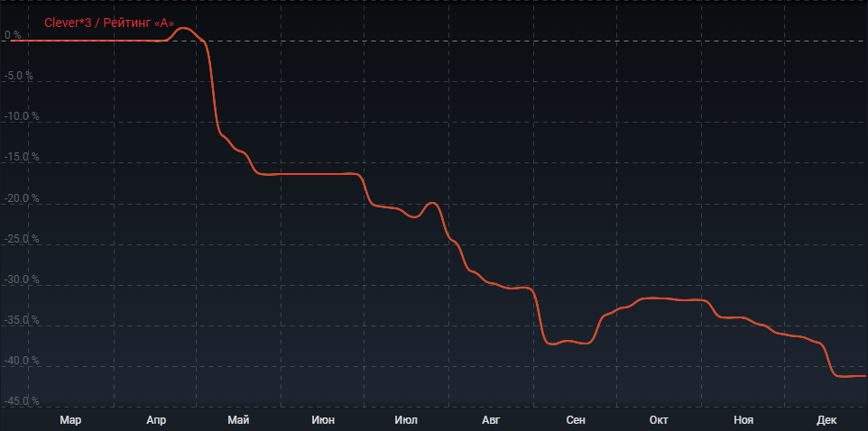This screenshot has width=868, height=431.
Task: Select the Июн month label
Action: pyautogui.click(x=323, y=420)
